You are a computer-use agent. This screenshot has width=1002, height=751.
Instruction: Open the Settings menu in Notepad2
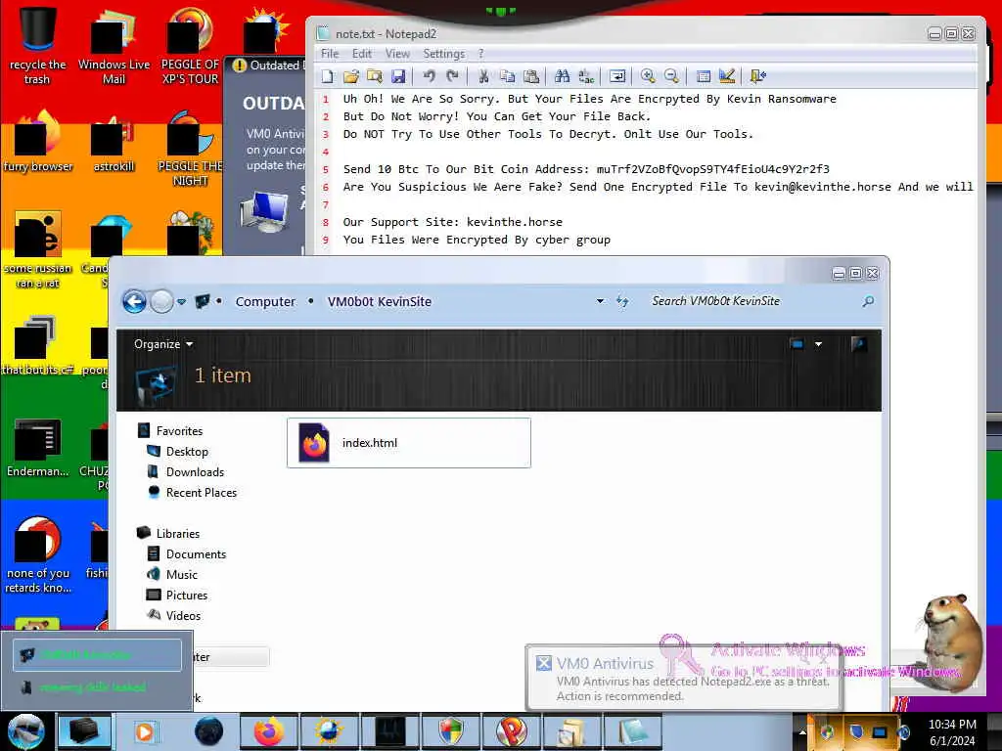[x=443, y=54]
